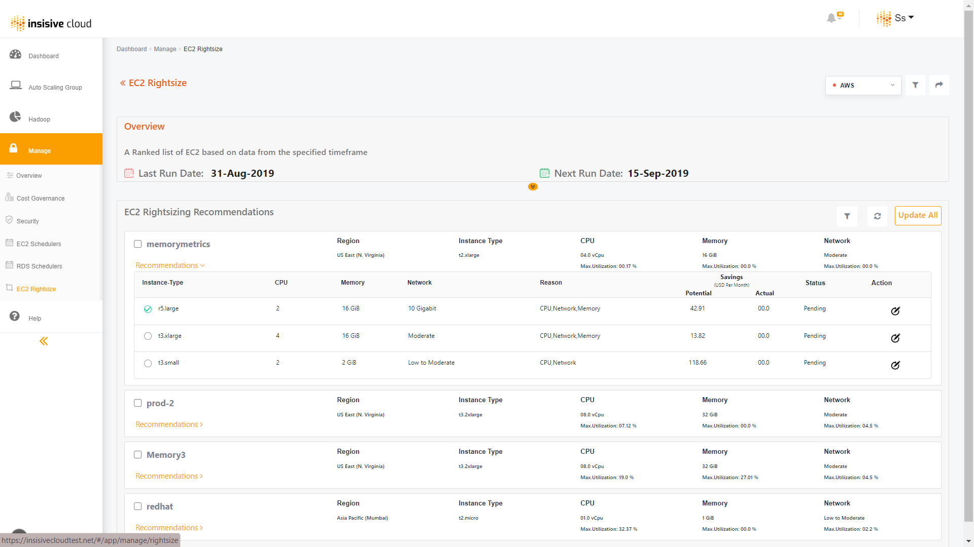Open Cost Governance in sidebar
The height and width of the screenshot is (547, 974).
pyautogui.click(x=40, y=198)
